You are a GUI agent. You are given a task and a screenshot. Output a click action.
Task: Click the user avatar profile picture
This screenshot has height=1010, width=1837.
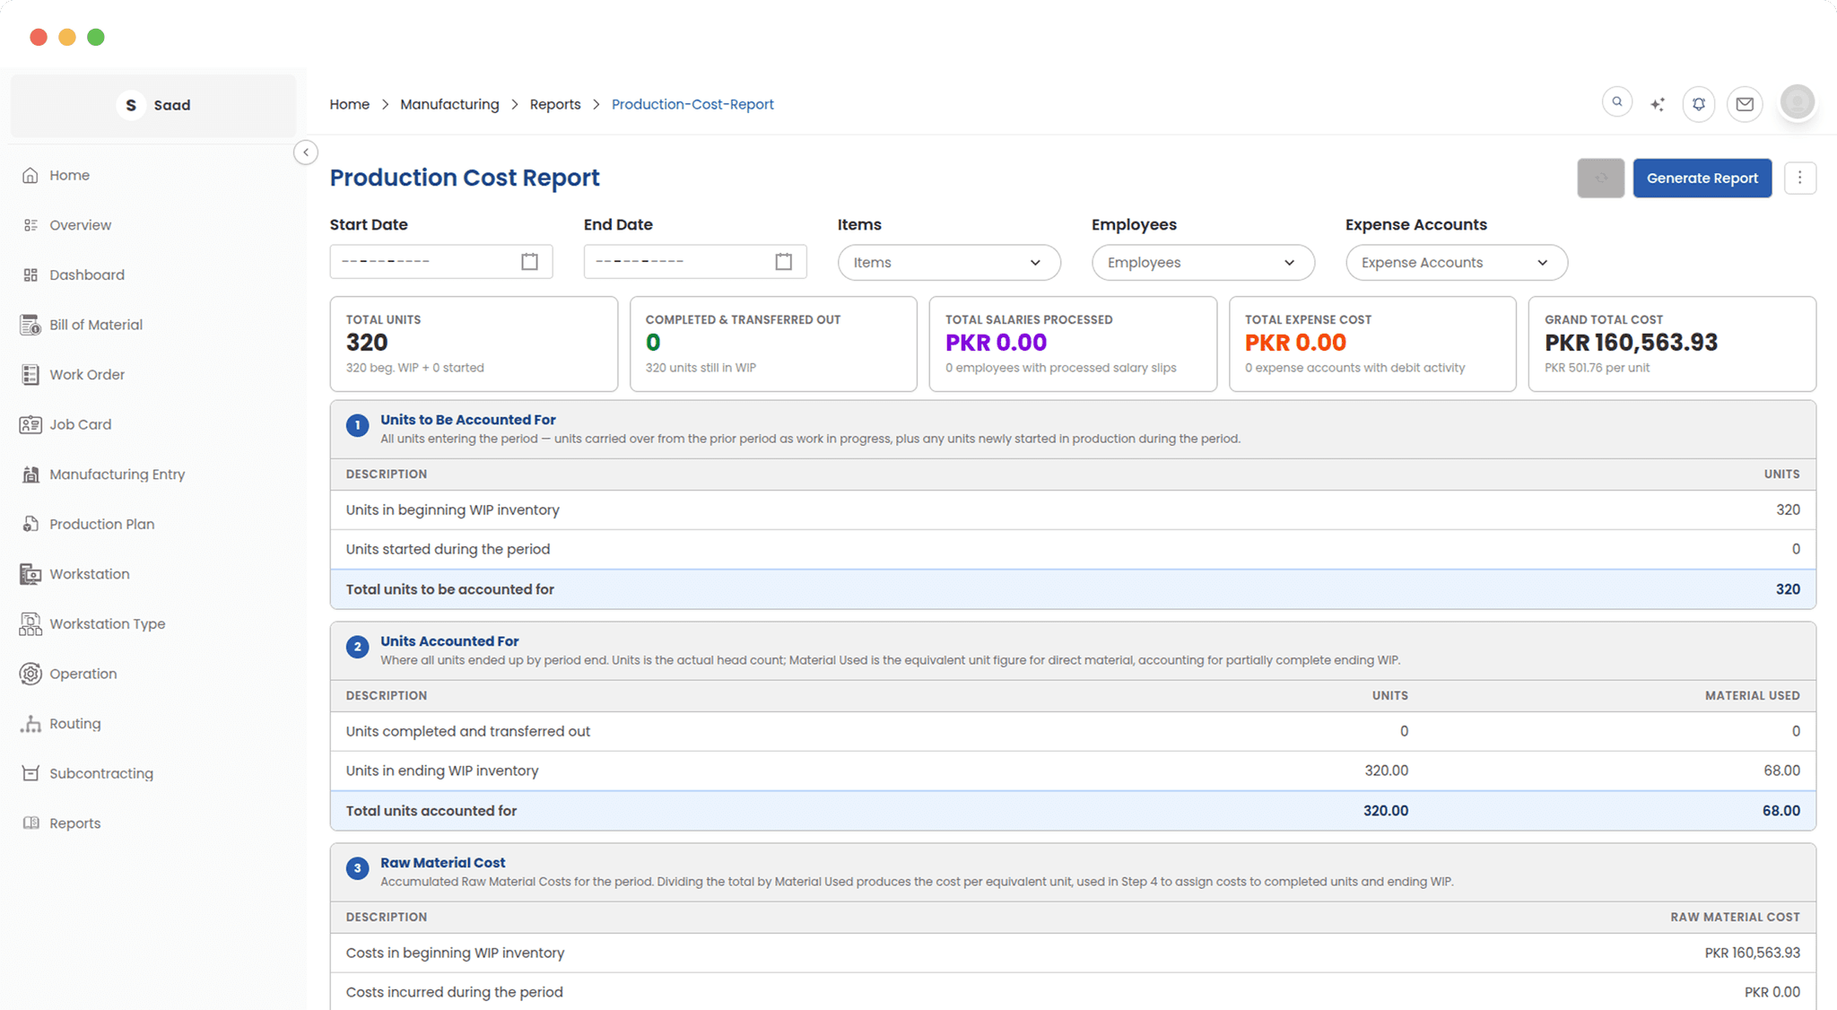(x=1797, y=102)
